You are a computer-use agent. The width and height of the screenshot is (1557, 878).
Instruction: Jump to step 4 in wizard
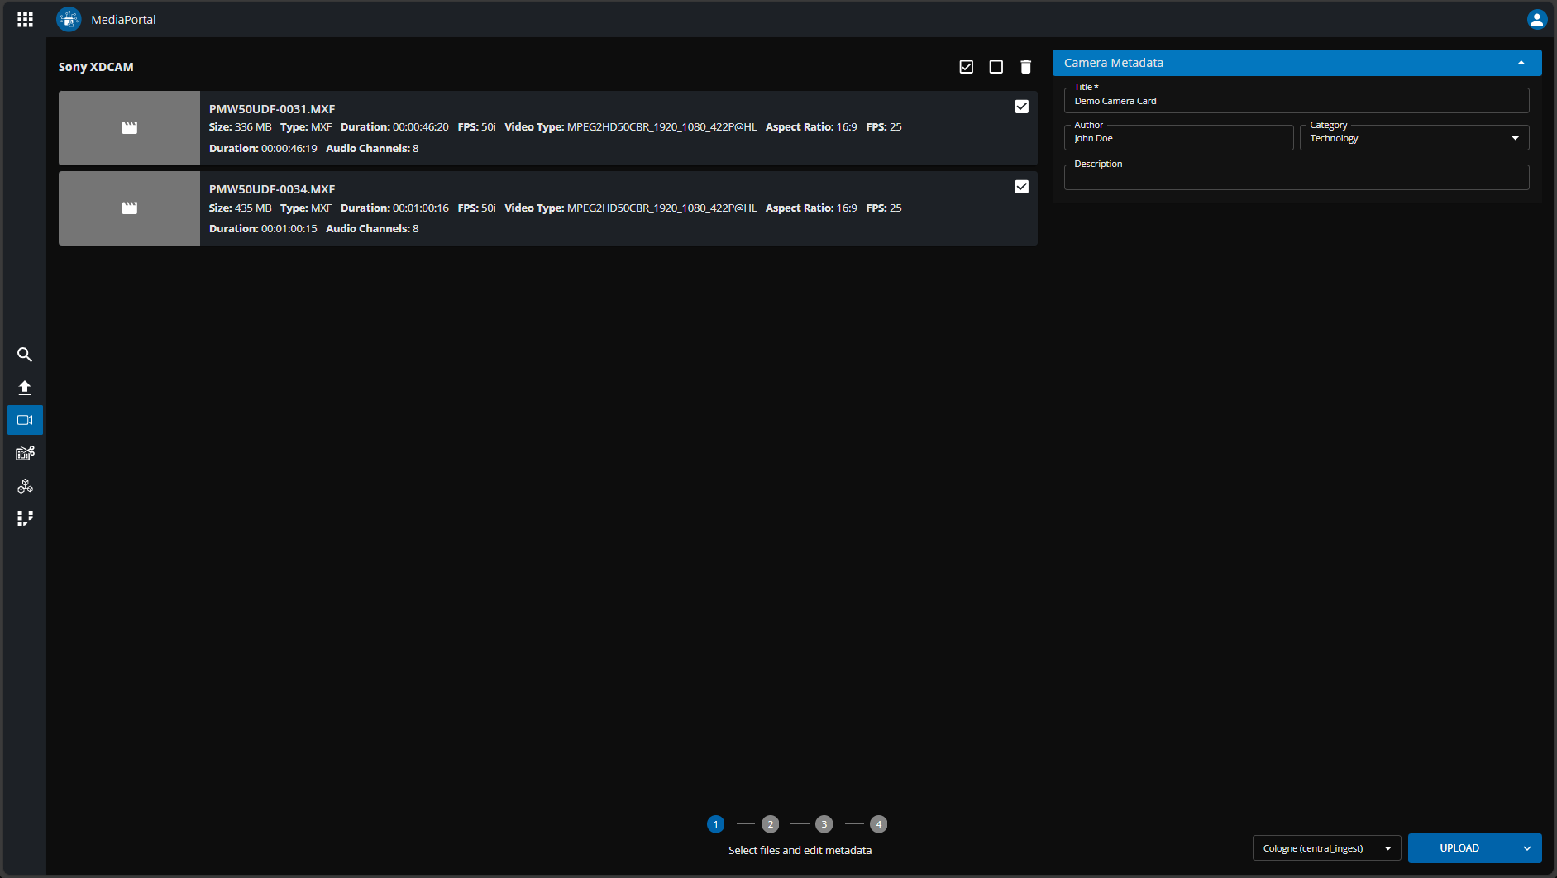878,824
